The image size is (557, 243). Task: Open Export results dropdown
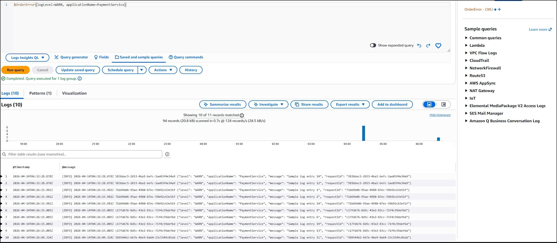[x=350, y=105]
